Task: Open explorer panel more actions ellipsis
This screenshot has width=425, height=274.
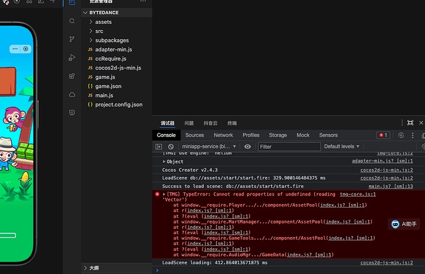Action: 143,1
